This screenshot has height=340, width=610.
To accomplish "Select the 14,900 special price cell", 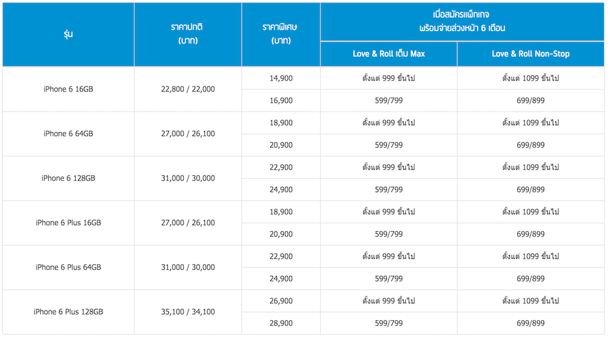I will [281, 78].
